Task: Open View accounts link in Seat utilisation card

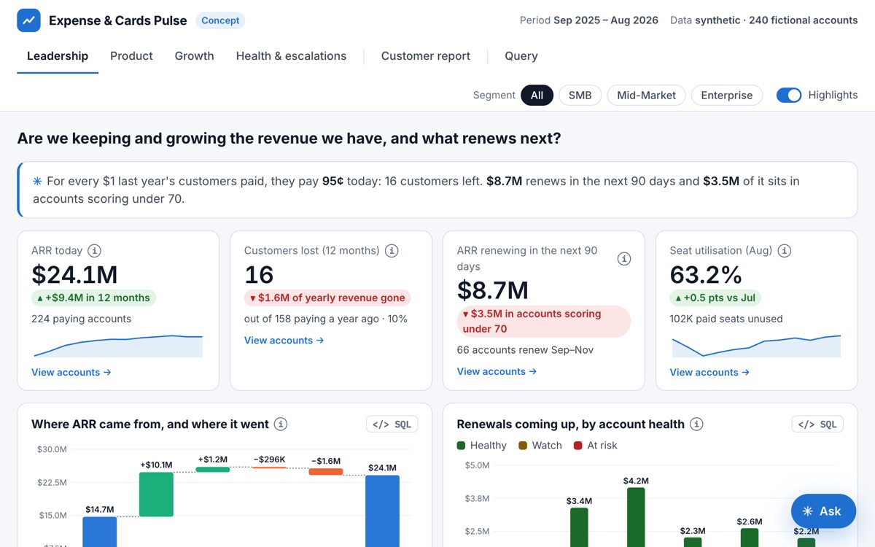Action: [x=710, y=373]
